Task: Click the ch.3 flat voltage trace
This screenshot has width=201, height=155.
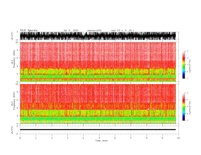Action: click(98, 130)
